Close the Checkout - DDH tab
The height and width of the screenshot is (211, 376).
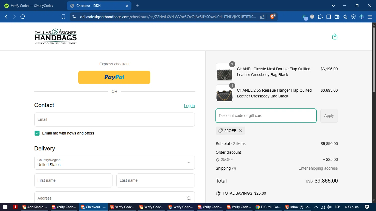tap(127, 6)
